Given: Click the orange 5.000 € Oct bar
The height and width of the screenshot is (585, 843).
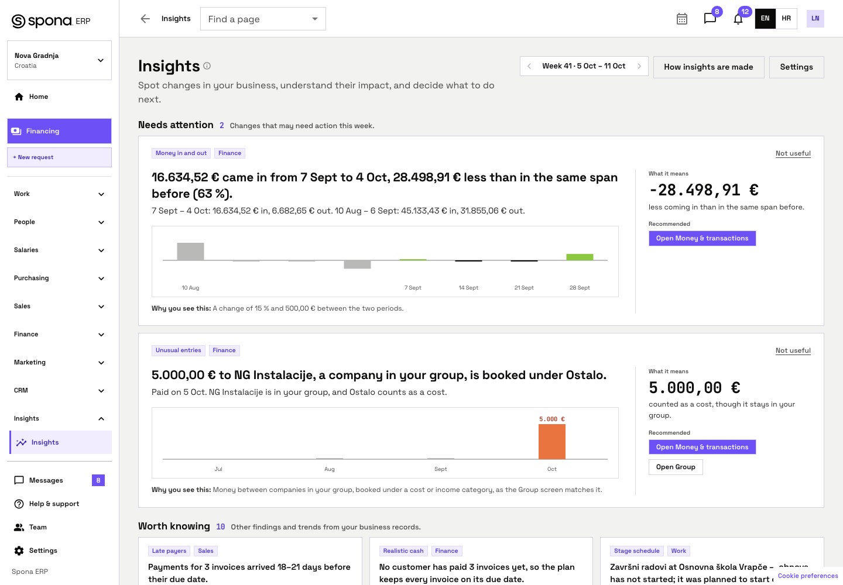Looking at the screenshot, I should coord(552,442).
